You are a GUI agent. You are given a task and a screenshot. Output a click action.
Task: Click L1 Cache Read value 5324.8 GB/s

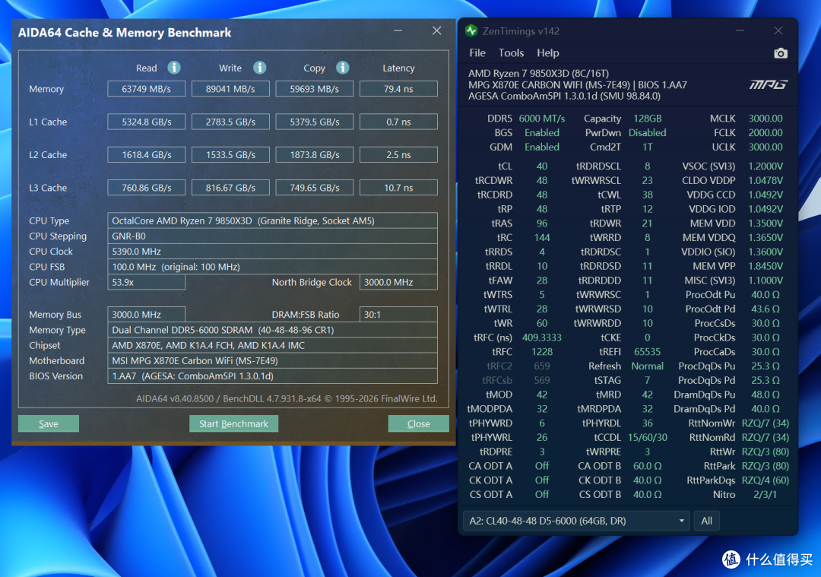(x=147, y=122)
